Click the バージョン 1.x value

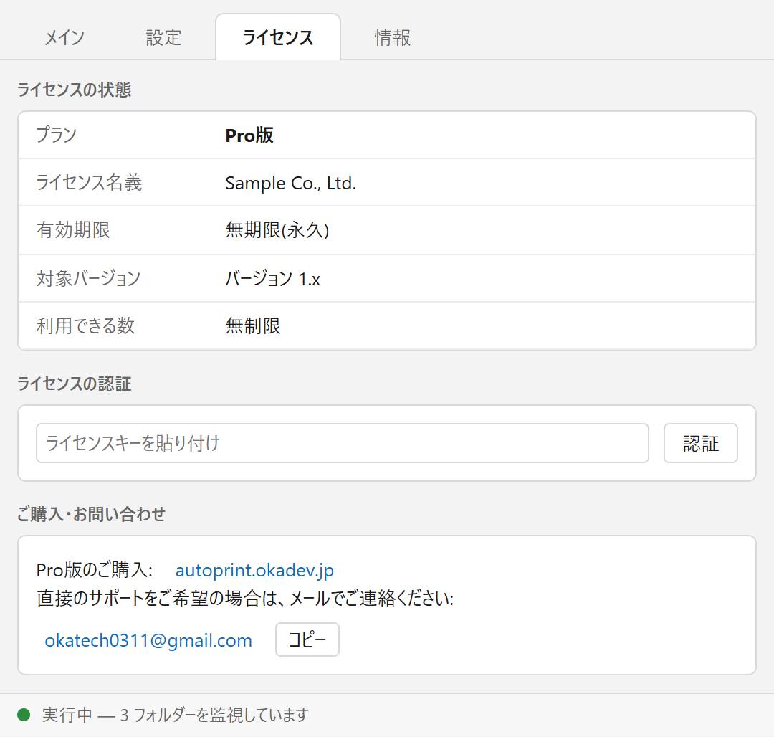(273, 279)
